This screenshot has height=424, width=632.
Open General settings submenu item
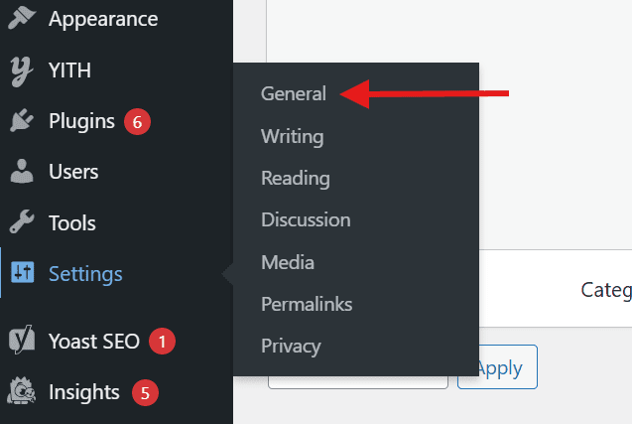(x=294, y=93)
